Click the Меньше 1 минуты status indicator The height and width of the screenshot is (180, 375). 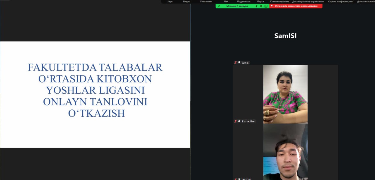pyautogui.click(x=237, y=6)
